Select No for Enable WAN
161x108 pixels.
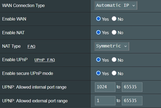point(114,19)
